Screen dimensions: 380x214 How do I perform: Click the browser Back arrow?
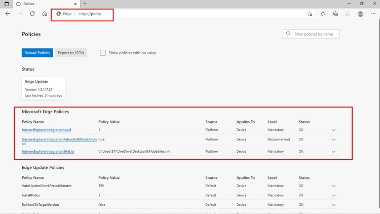coord(8,14)
